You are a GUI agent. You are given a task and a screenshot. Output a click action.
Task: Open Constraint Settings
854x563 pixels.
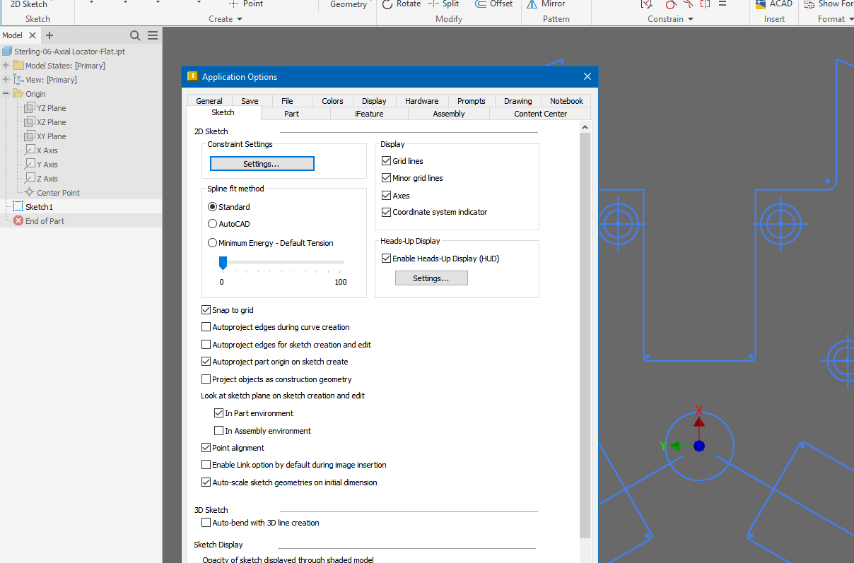[262, 163]
